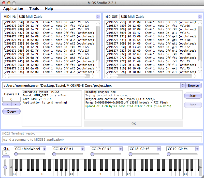
Task: Select the 'Range 0x00003000-0x00003cff' upload log line
Action: click(127, 102)
